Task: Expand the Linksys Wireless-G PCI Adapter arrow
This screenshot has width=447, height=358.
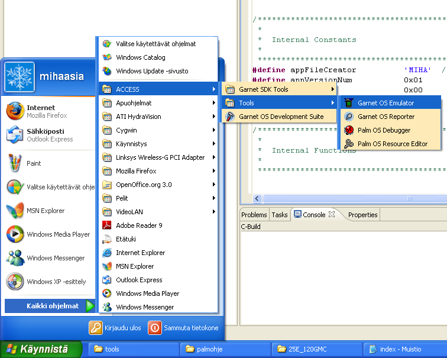Action: (213, 157)
